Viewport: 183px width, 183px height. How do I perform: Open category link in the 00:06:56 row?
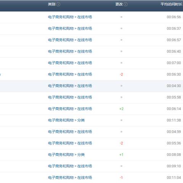(70, 17)
